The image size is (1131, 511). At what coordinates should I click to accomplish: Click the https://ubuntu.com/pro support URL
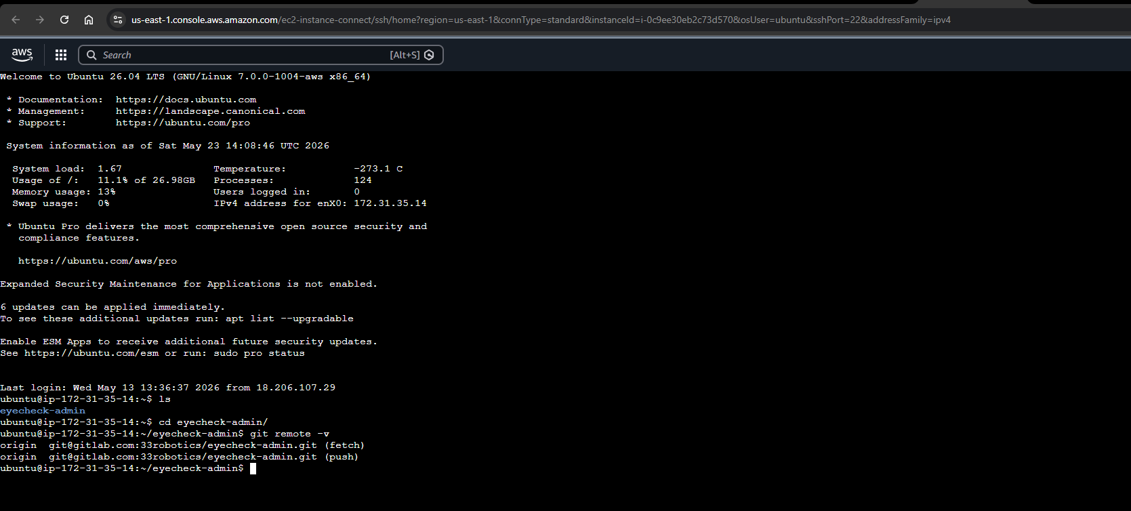183,123
